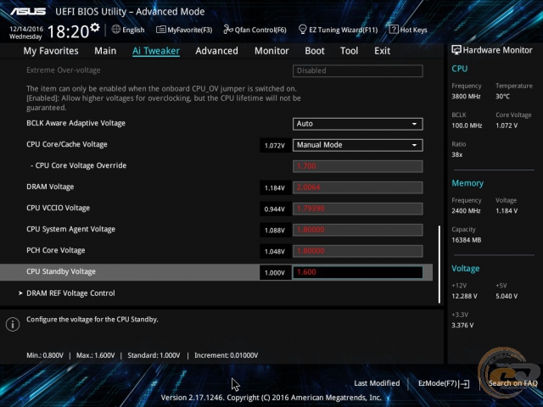
Task: Click dropdown arrow of Manual Mode
Action: click(x=414, y=145)
